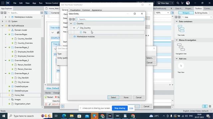Open the View menu

[x=27, y=3]
